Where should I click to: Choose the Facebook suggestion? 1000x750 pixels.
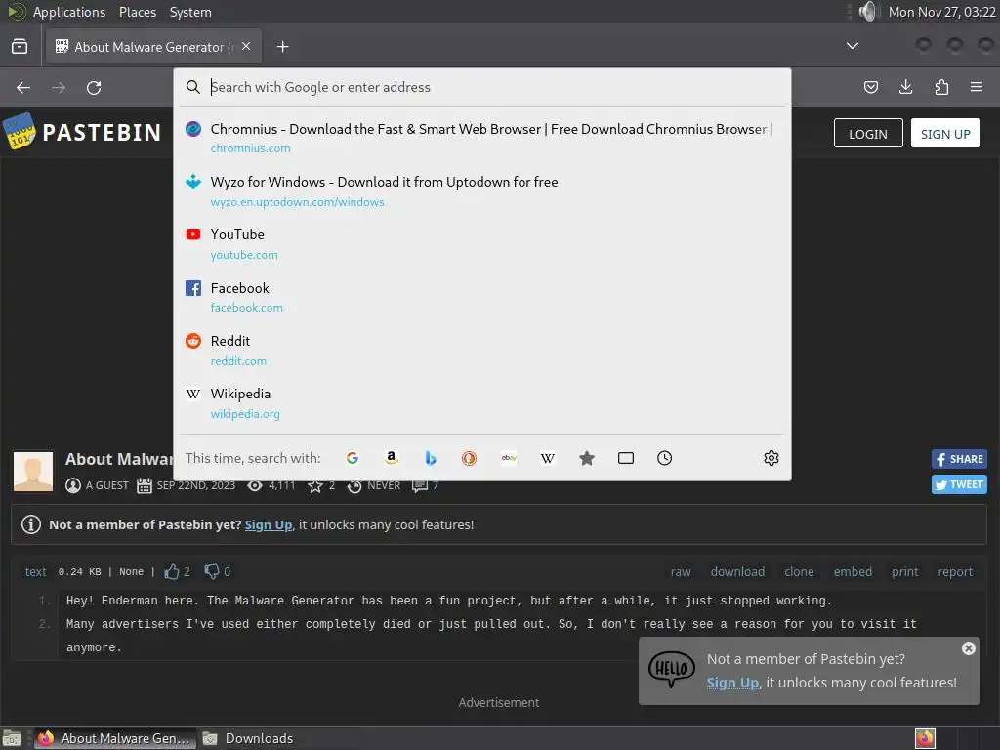(482, 297)
